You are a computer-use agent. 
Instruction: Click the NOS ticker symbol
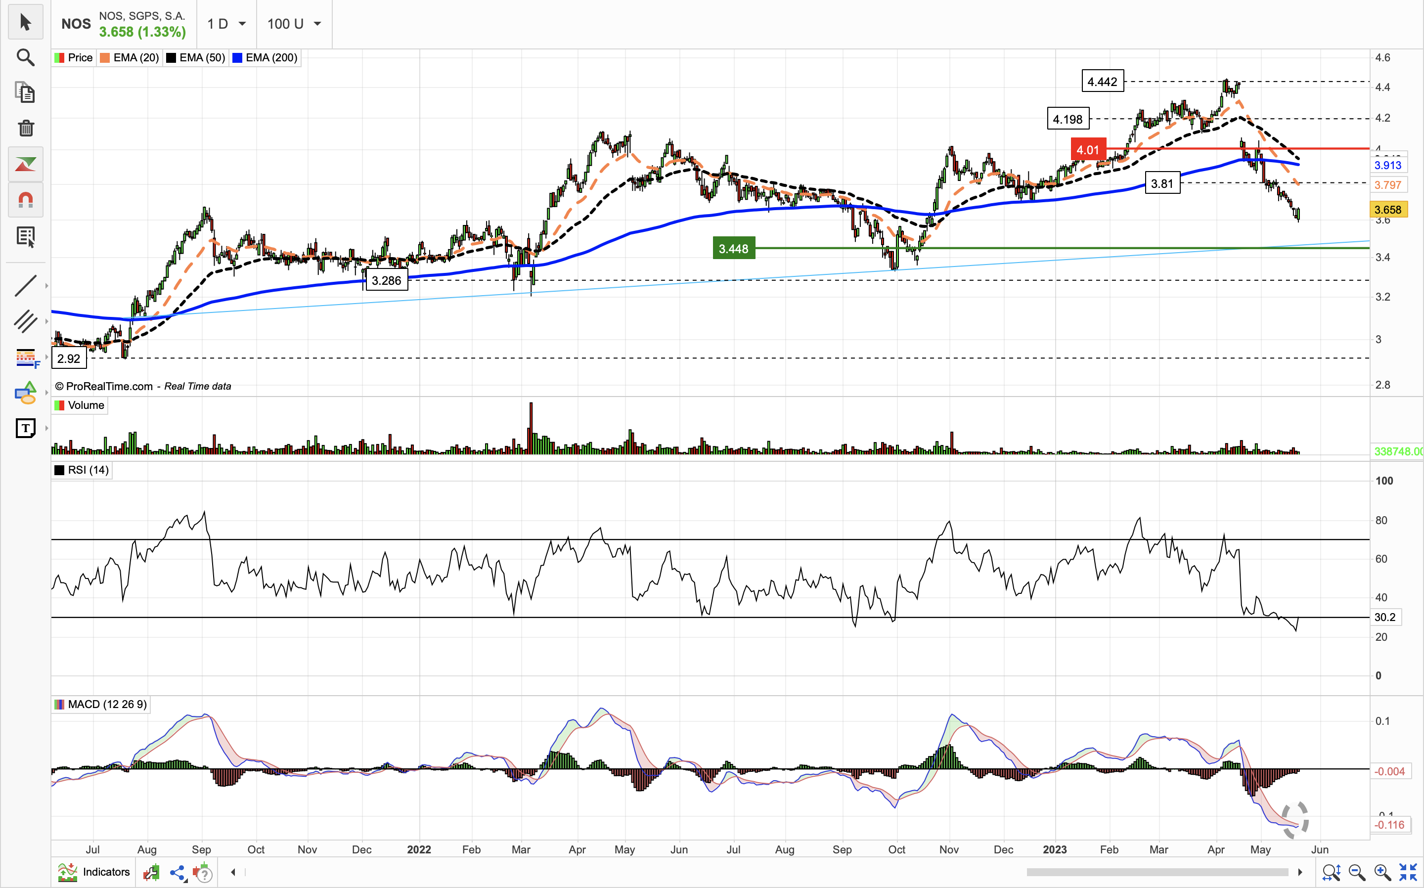[x=76, y=24]
